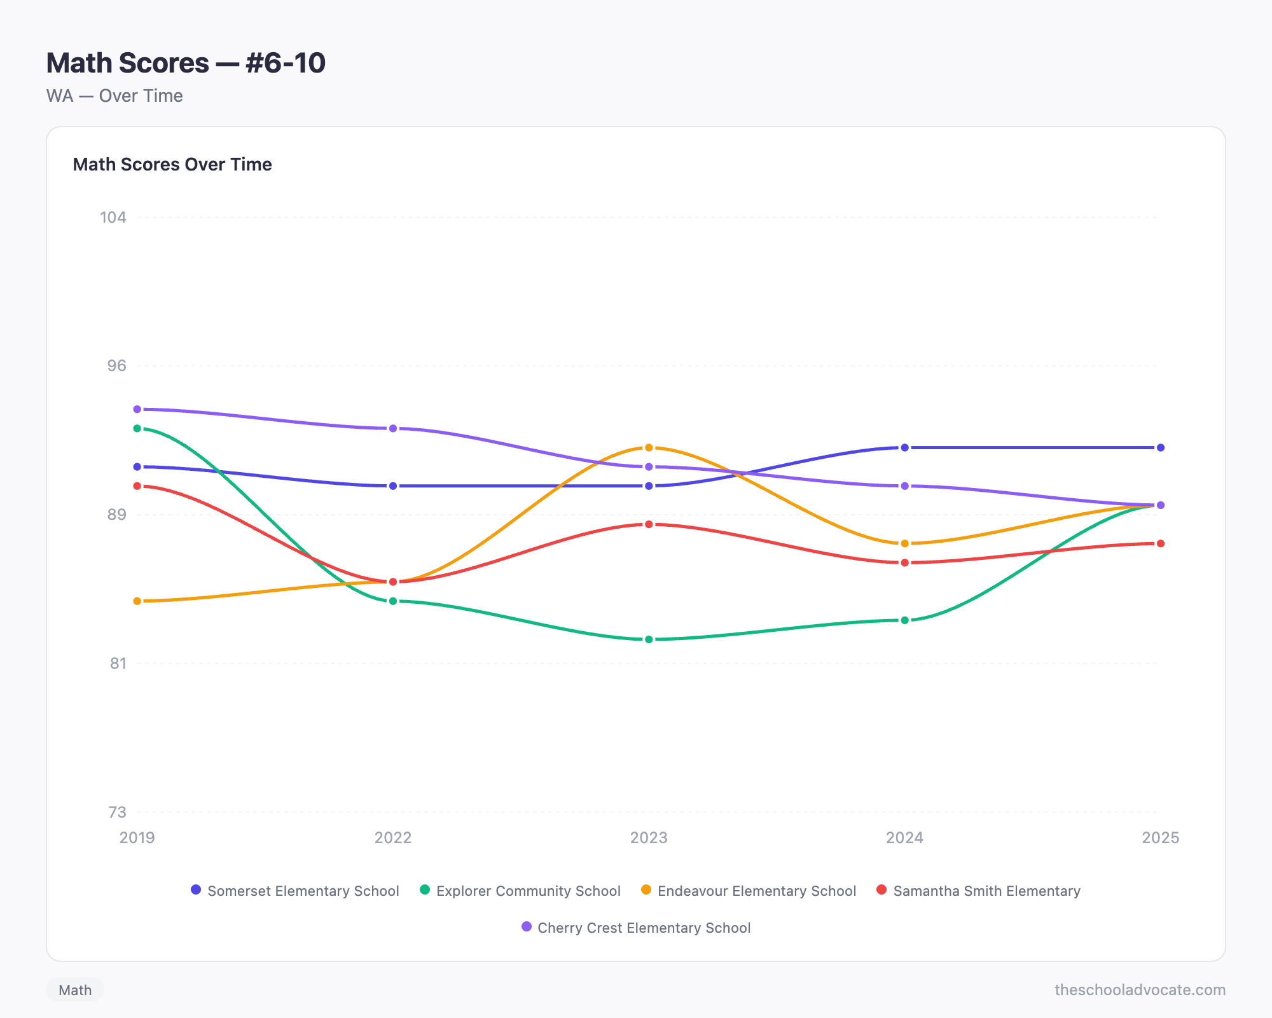Click the 2022 x-axis year label
The image size is (1272, 1018).
tap(393, 837)
